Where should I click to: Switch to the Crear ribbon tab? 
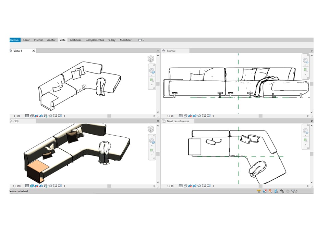coord(26,40)
